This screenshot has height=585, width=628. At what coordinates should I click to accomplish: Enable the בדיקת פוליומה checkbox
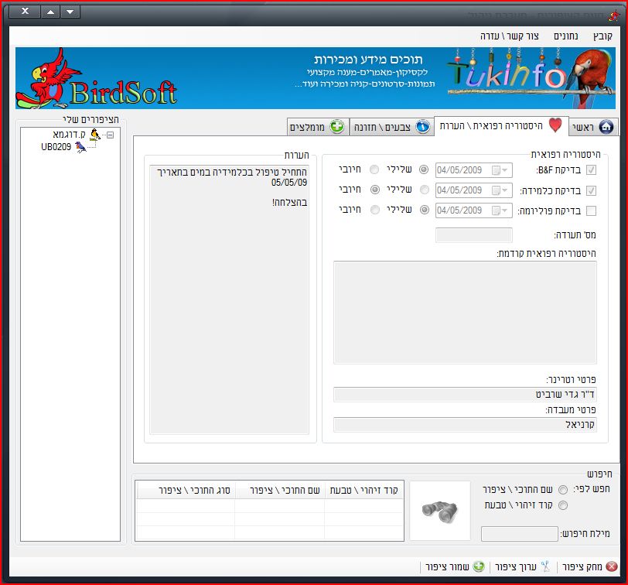592,210
